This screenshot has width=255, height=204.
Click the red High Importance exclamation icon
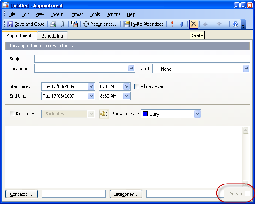point(172,24)
